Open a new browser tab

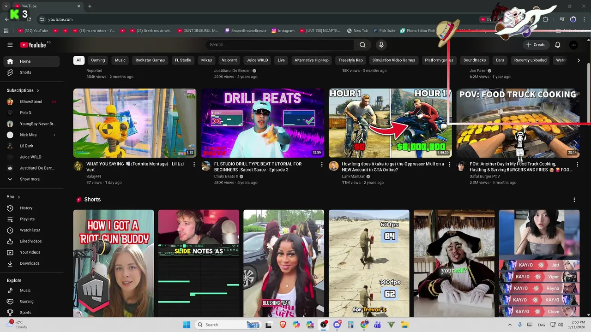pos(90,6)
